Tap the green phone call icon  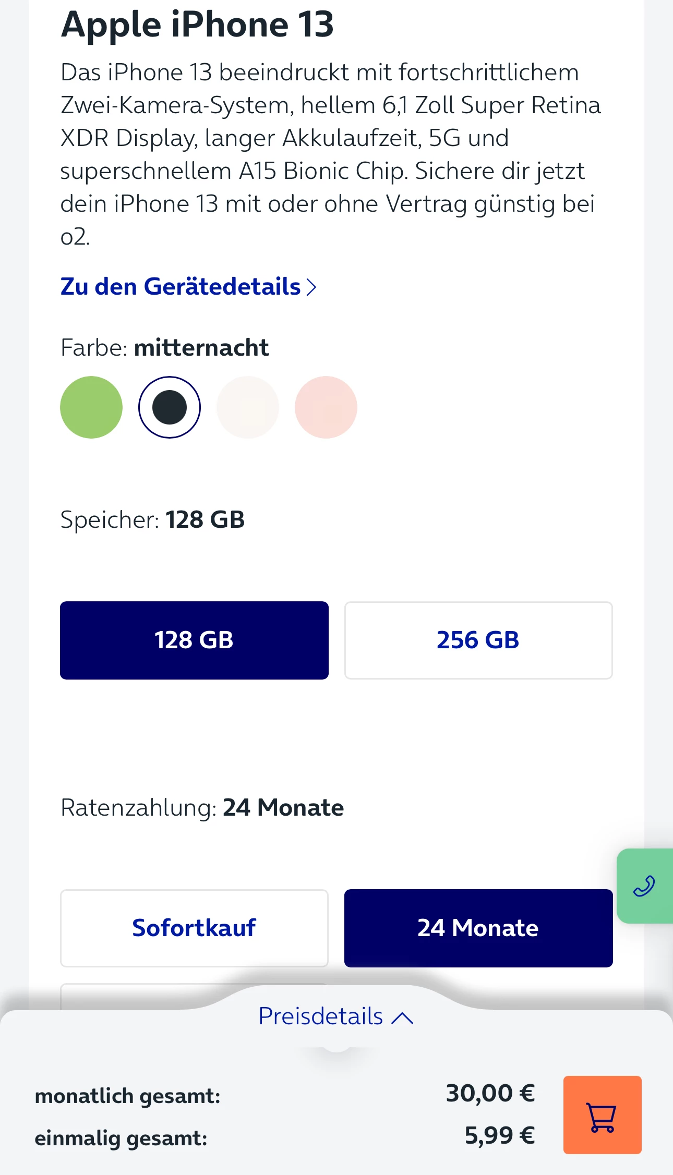(x=644, y=886)
